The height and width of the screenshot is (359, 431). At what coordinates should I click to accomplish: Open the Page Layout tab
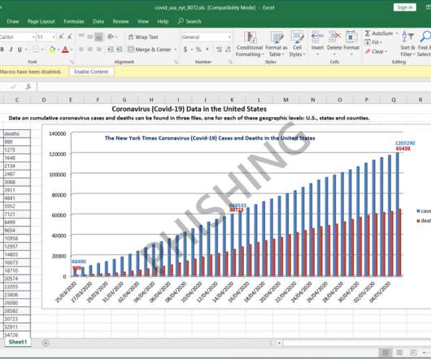click(41, 21)
